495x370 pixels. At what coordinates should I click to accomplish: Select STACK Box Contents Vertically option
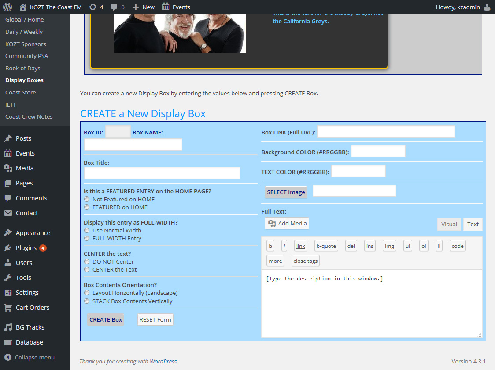point(87,301)
